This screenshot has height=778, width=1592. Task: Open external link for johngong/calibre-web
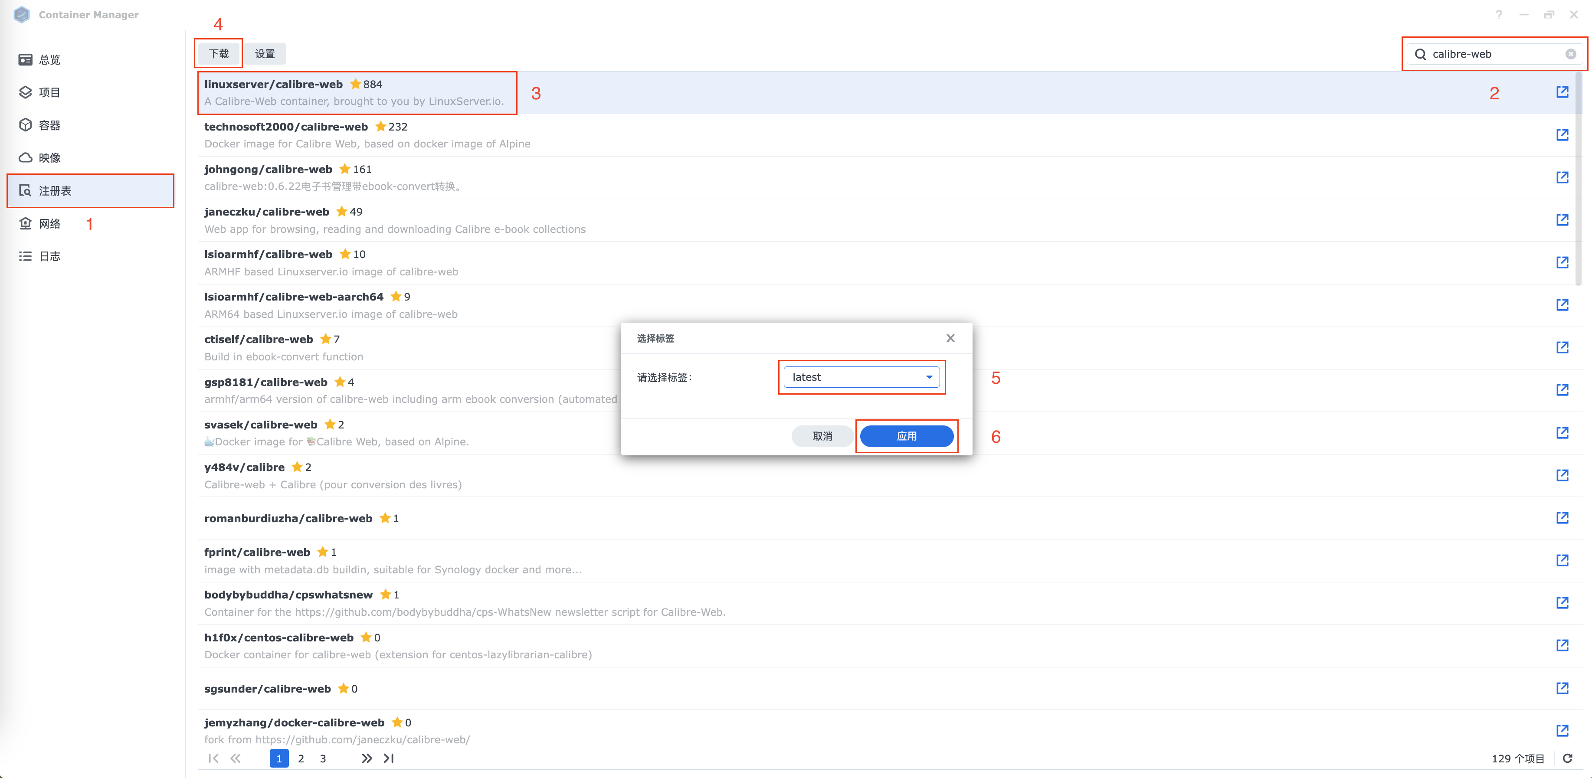[x=1562, y=177]
